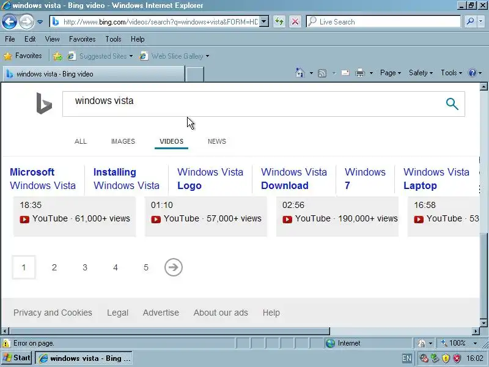This screenshot has width=489, height=367.
Task: Go back with the Back arrow button
Action: [x=9, y=22]
